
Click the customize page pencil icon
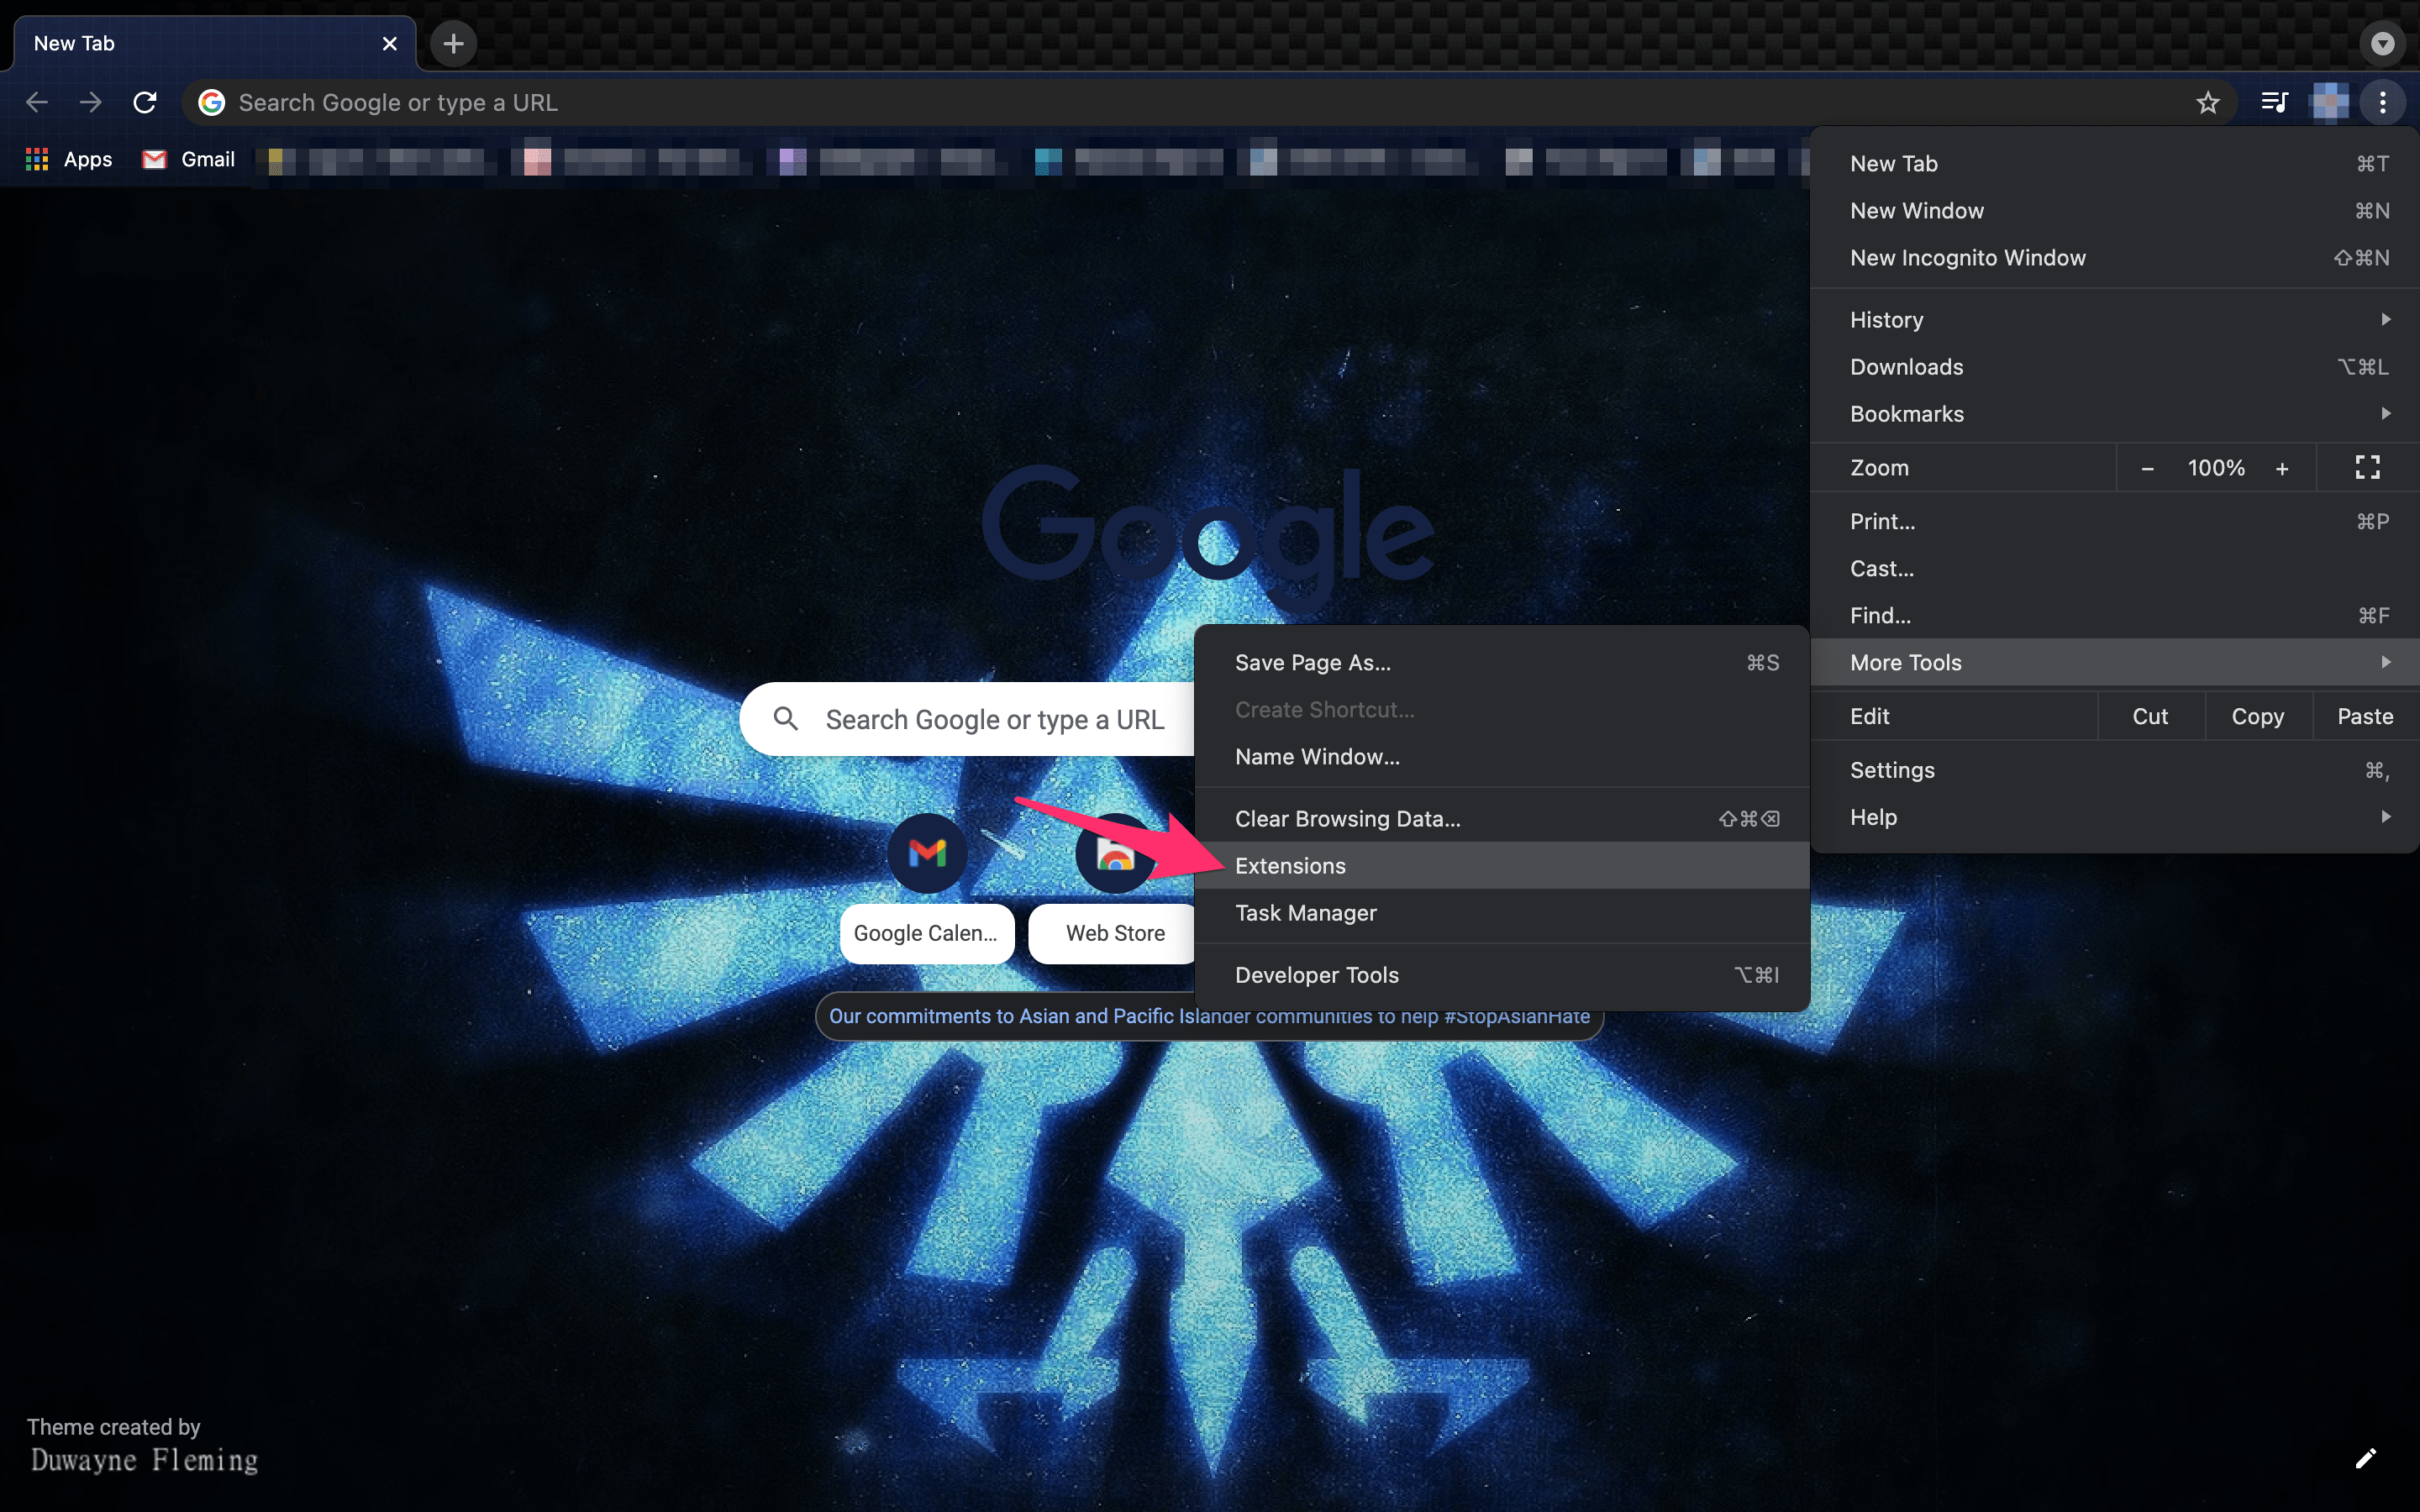tap(2365, 1458)
